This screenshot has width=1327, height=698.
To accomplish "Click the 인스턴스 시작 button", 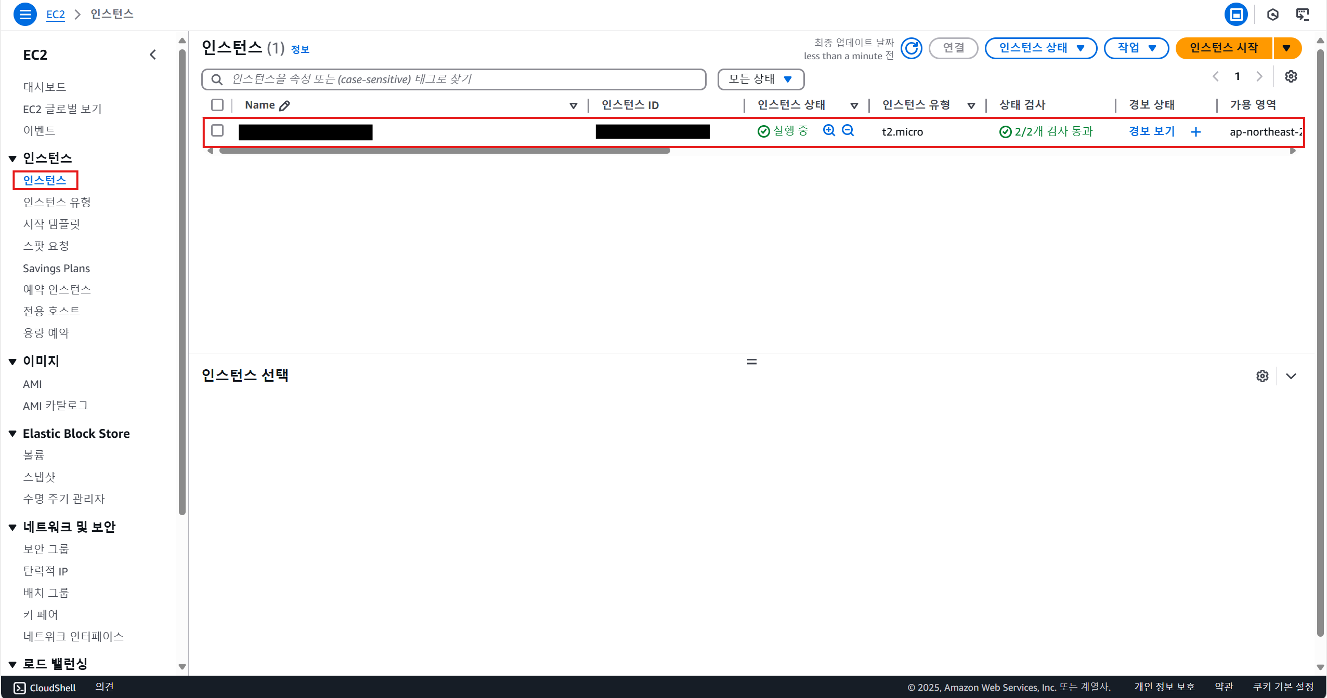I will click(x=1223, y=48).
